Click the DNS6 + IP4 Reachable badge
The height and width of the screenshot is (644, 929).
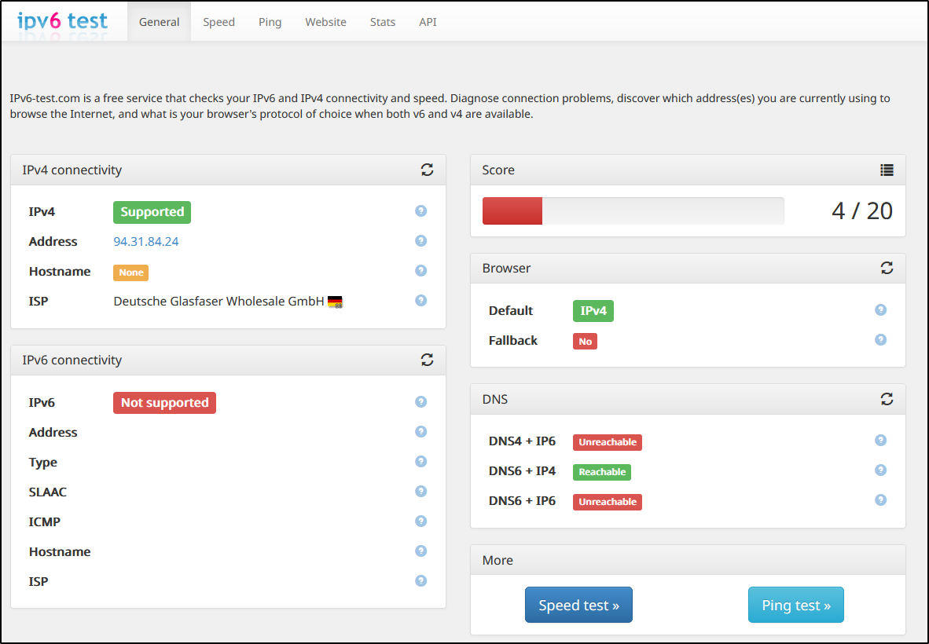(602, 472)
